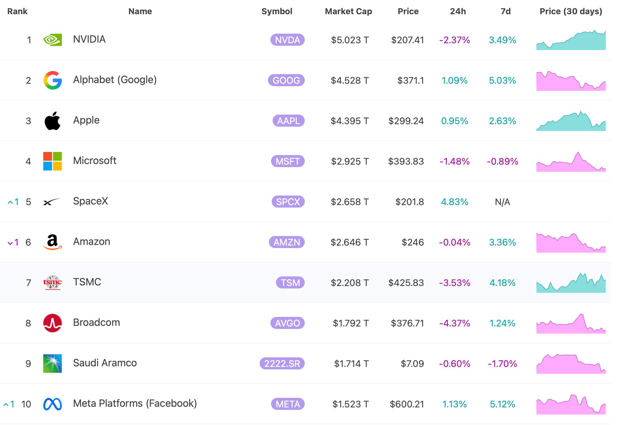This screenshot has height=425, width=620.
Task: Click the NVIDIA logo icon
Action: tap(53, 40)
